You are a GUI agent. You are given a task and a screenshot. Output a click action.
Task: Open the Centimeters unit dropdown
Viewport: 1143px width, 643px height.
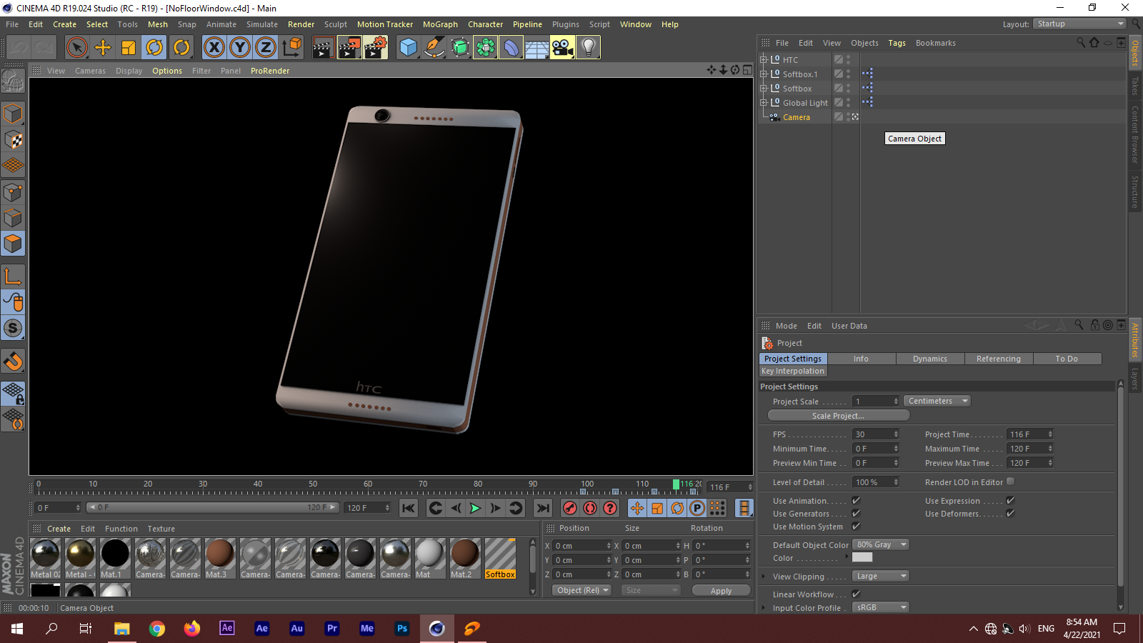pos(937,401)
